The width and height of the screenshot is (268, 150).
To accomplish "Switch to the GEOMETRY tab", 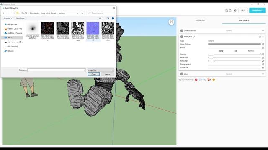I will click(x=200, y=20).
